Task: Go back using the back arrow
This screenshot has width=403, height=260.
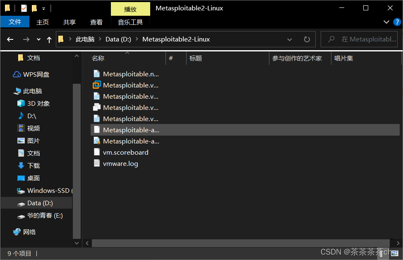Action: (x=10, y=39)
